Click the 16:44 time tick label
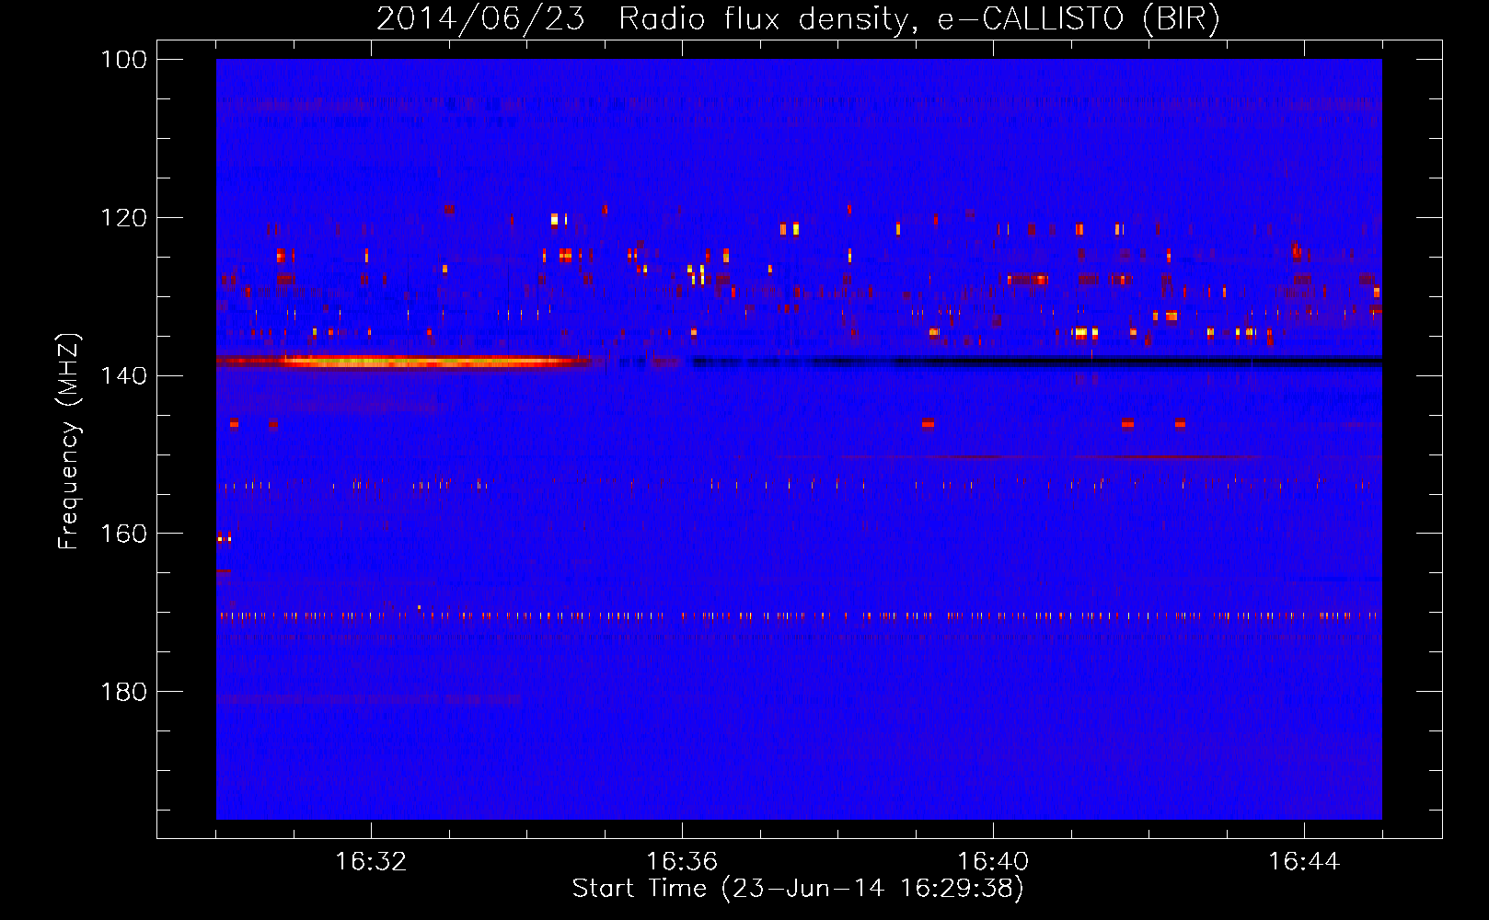The height and width of the screenshot is (920, 1489). 1304,861
